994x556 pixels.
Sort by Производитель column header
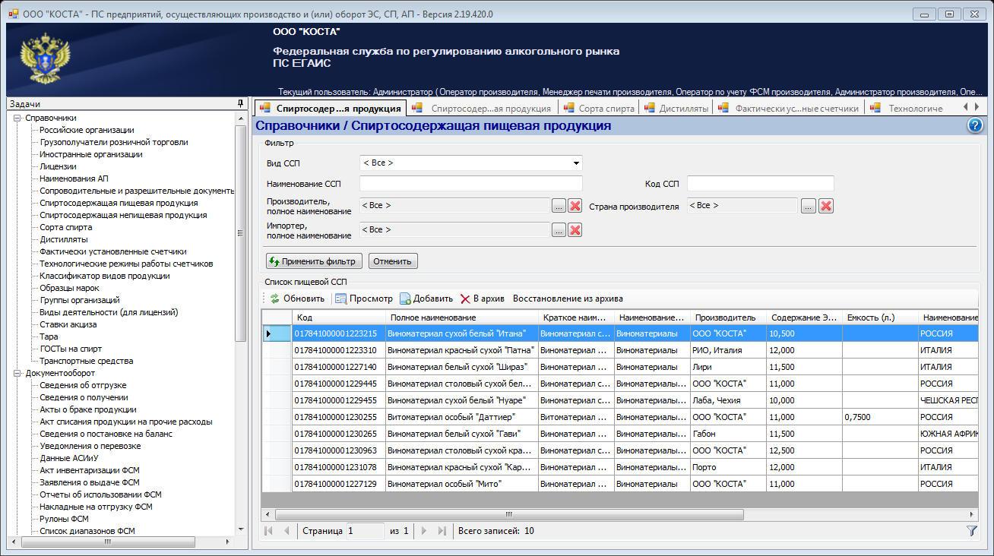pos(728,317)
